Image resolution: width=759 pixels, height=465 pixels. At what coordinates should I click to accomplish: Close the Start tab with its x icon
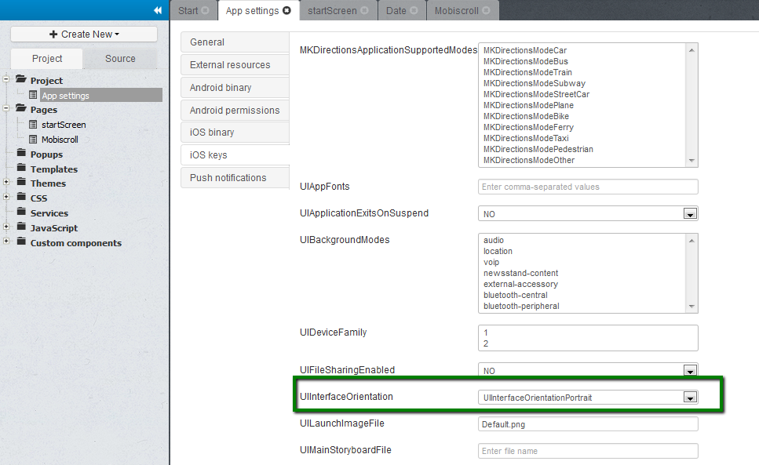[x=206, y=11]
